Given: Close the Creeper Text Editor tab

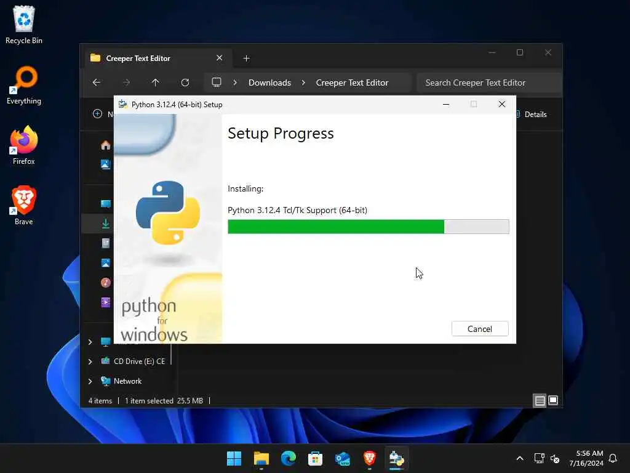Looking at the screenshot, I should point(220,58).
